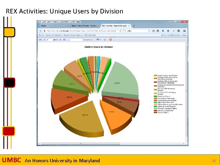Click the 21.0 % pie slice
This screenshot has height=165, width=220.
click(121, 81)
